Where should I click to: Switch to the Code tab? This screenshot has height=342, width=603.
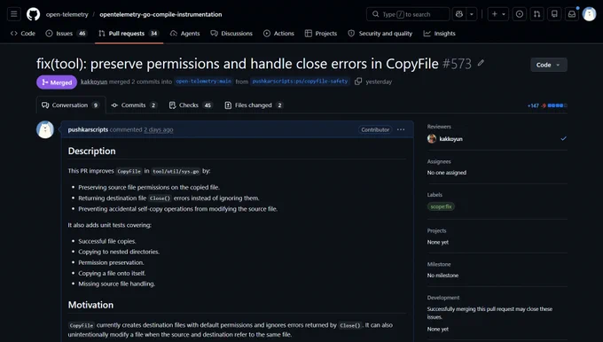pyautogui.click(x=23, y=34)
